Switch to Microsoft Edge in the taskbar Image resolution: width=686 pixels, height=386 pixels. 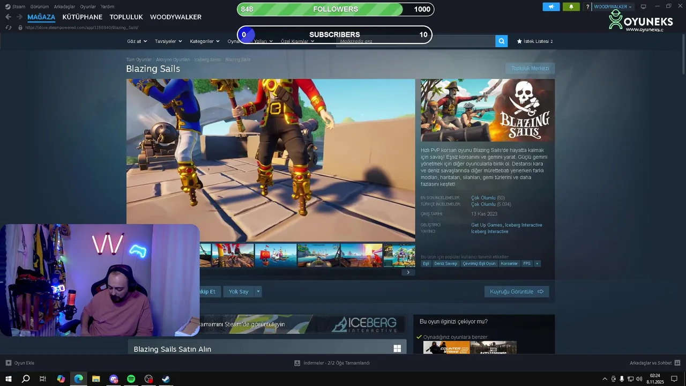79,378
